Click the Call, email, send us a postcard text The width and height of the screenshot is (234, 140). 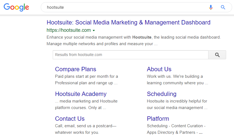point(86,129)
